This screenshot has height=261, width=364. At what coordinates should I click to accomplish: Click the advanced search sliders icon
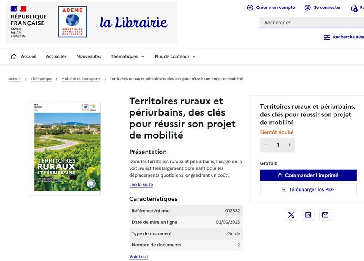[x=326, y=37]
